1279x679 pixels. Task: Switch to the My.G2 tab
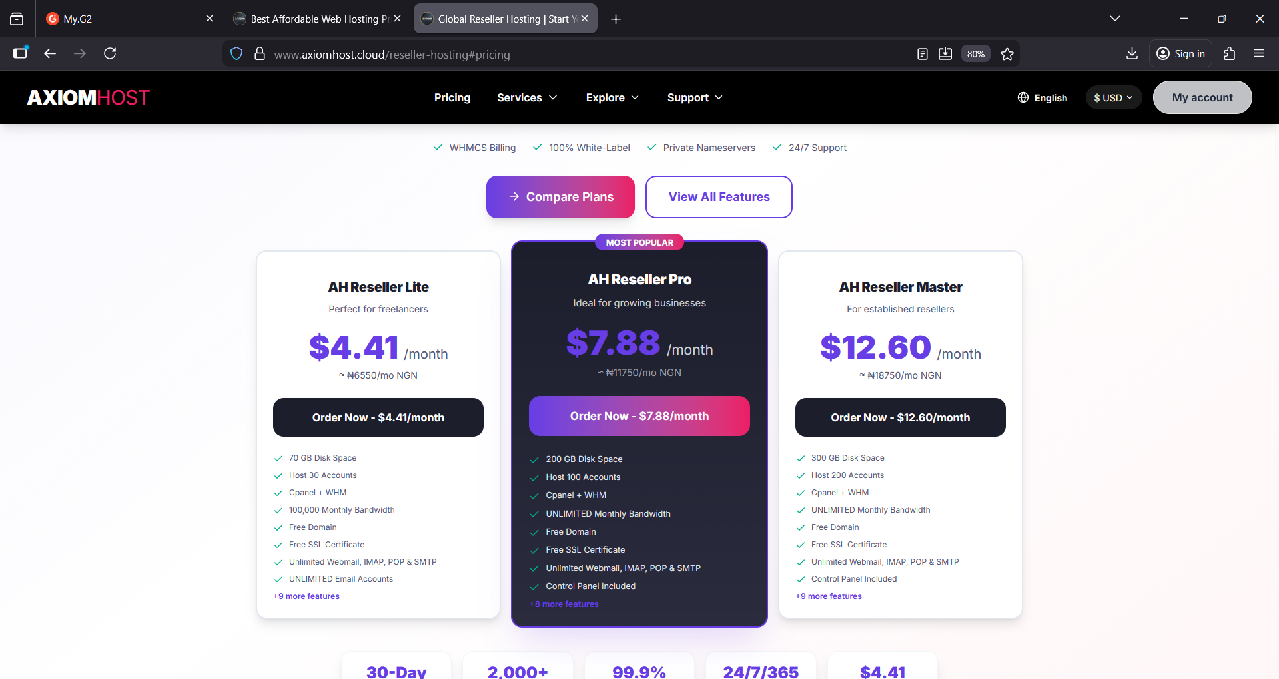coord(130,19)
